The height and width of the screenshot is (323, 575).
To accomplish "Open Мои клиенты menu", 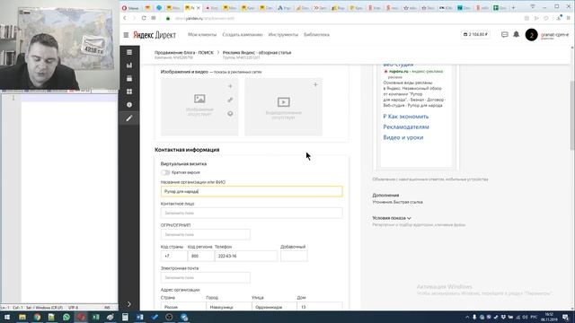I will tap(202, 35).
